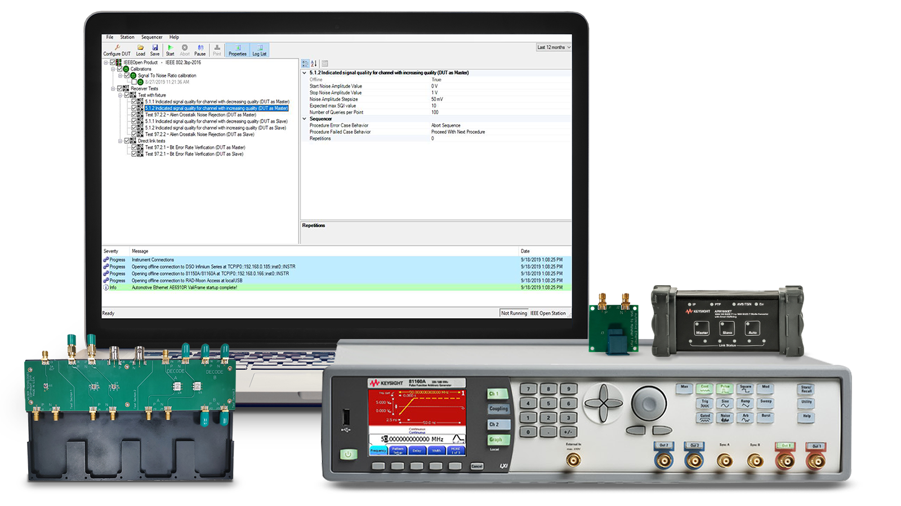Collapse the 5.1.2 Indicated signal quality property group
Image resolution: width=901 pixels, height=506 pixels.
pos(305,73)
